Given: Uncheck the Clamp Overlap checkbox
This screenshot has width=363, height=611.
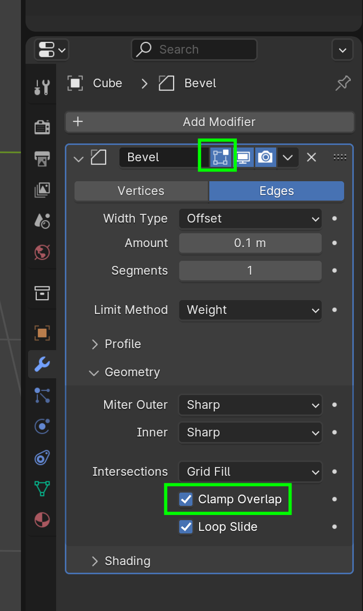Looking at the screenshot, I should pyautogui.click(x=185, y=499).
